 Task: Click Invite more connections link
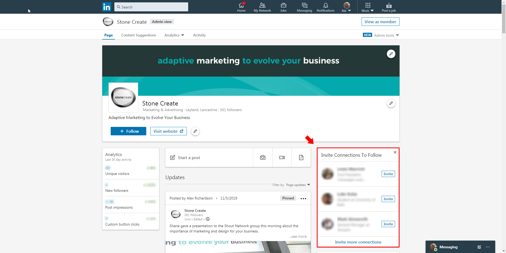[358, 242]
